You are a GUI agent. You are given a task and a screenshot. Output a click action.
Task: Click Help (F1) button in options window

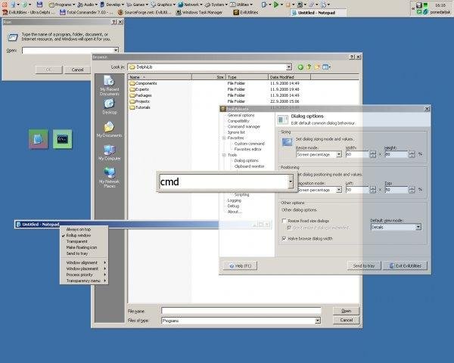240,265
